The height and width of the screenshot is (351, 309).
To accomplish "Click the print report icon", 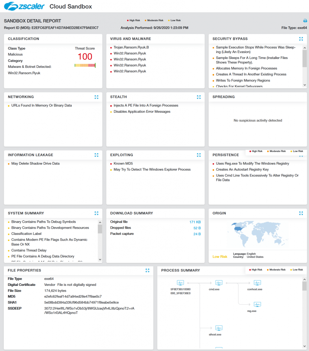I will (x=305, y=21).
